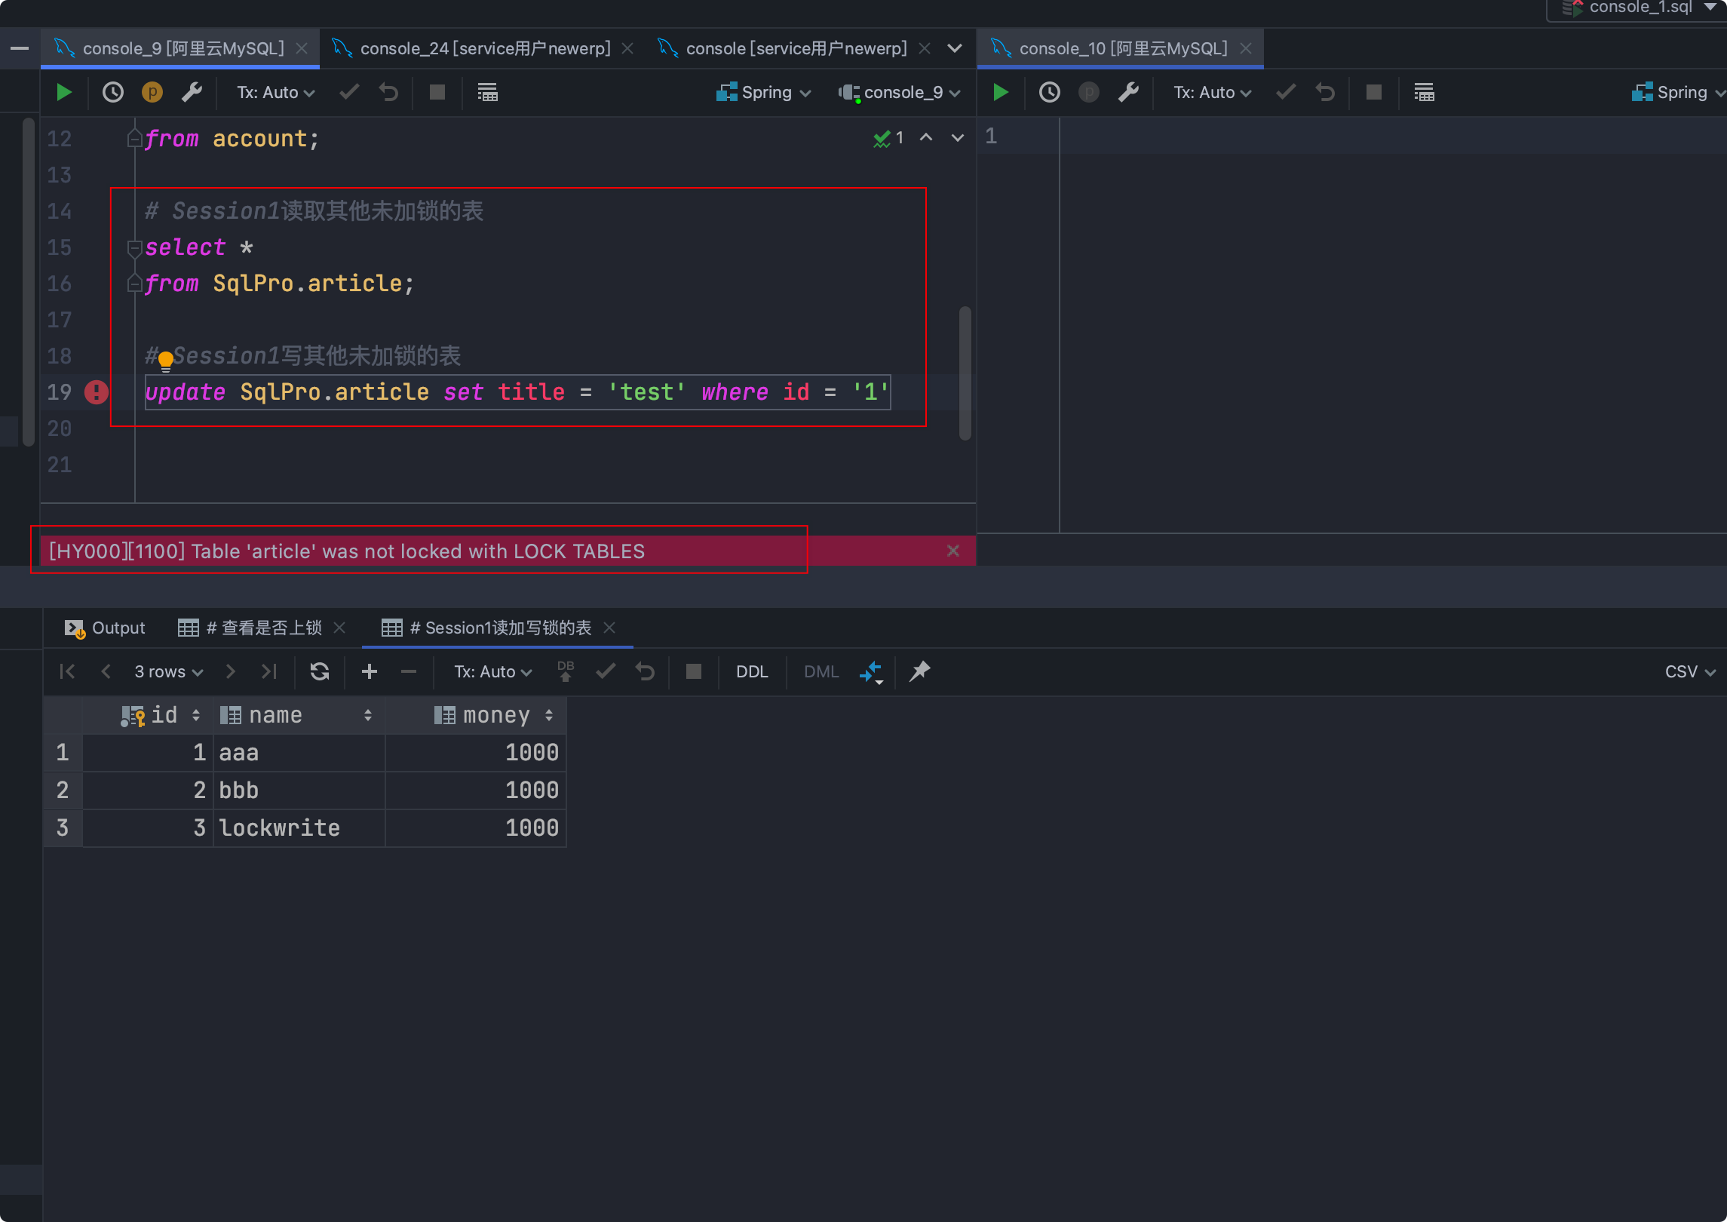
Task: Click the compare data arrows icon
Action: (871, 671)
